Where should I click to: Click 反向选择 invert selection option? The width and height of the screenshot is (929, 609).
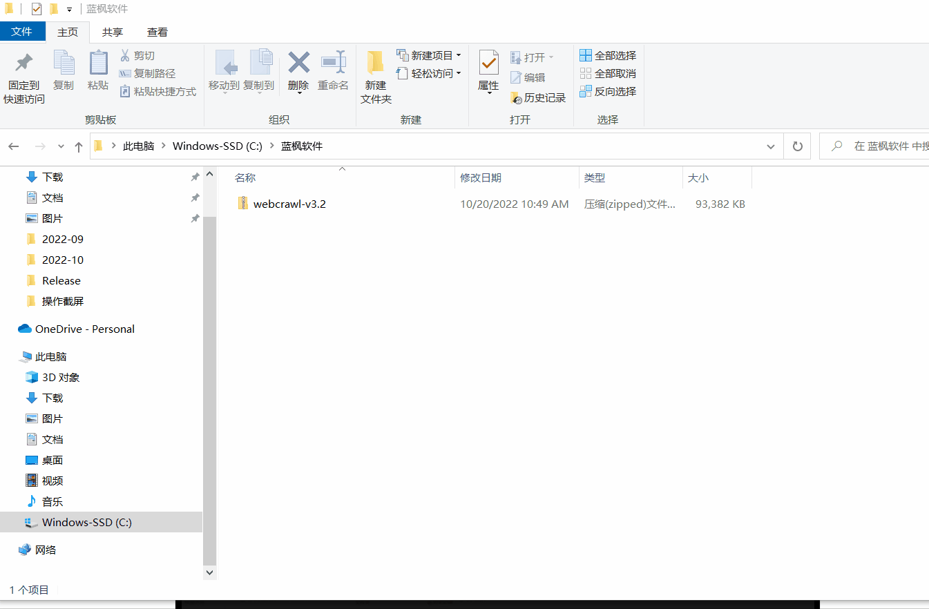click(608, 91)
